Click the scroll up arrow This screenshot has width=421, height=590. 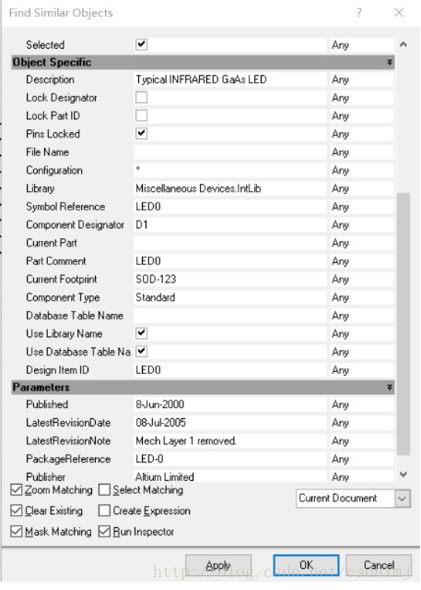click(403, 44)
